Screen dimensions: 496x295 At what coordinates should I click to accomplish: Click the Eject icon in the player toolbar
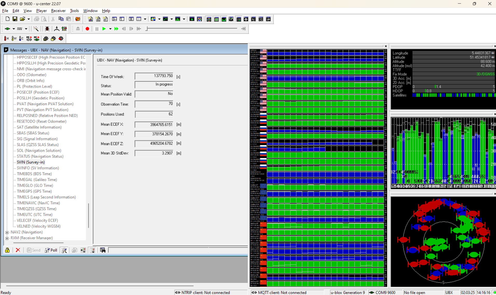78,29
